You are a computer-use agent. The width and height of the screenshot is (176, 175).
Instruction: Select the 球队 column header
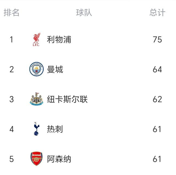click(x=84, y=13)
